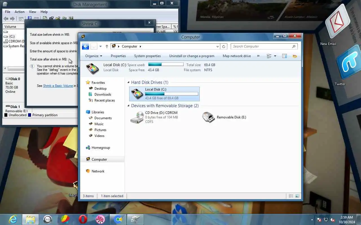Screen dimensions: 361x225
Task: Click Forward arrow in Disk Management toolbar
Action: [x=12, y=19]
